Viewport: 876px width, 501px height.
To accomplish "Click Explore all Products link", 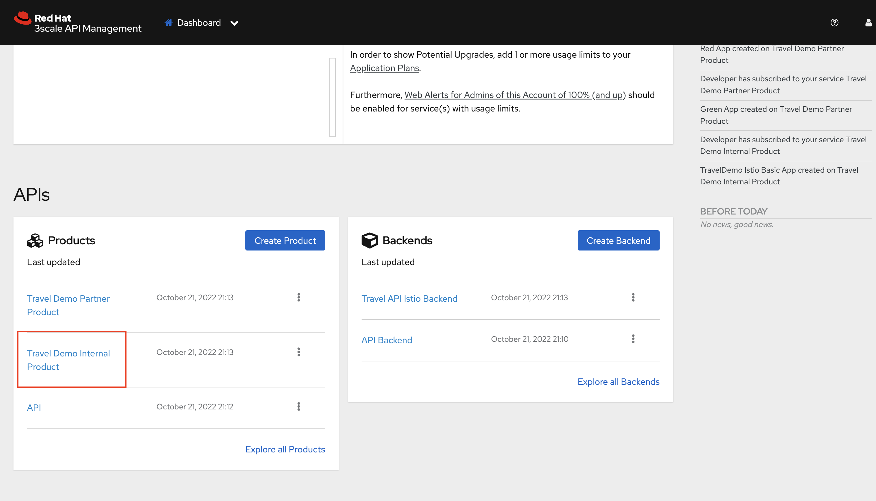I will (285, 449).
